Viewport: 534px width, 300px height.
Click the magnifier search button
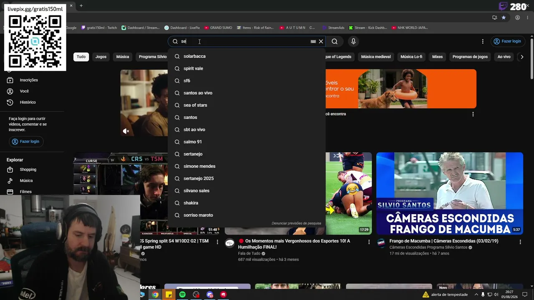click(x=335, y=41)
